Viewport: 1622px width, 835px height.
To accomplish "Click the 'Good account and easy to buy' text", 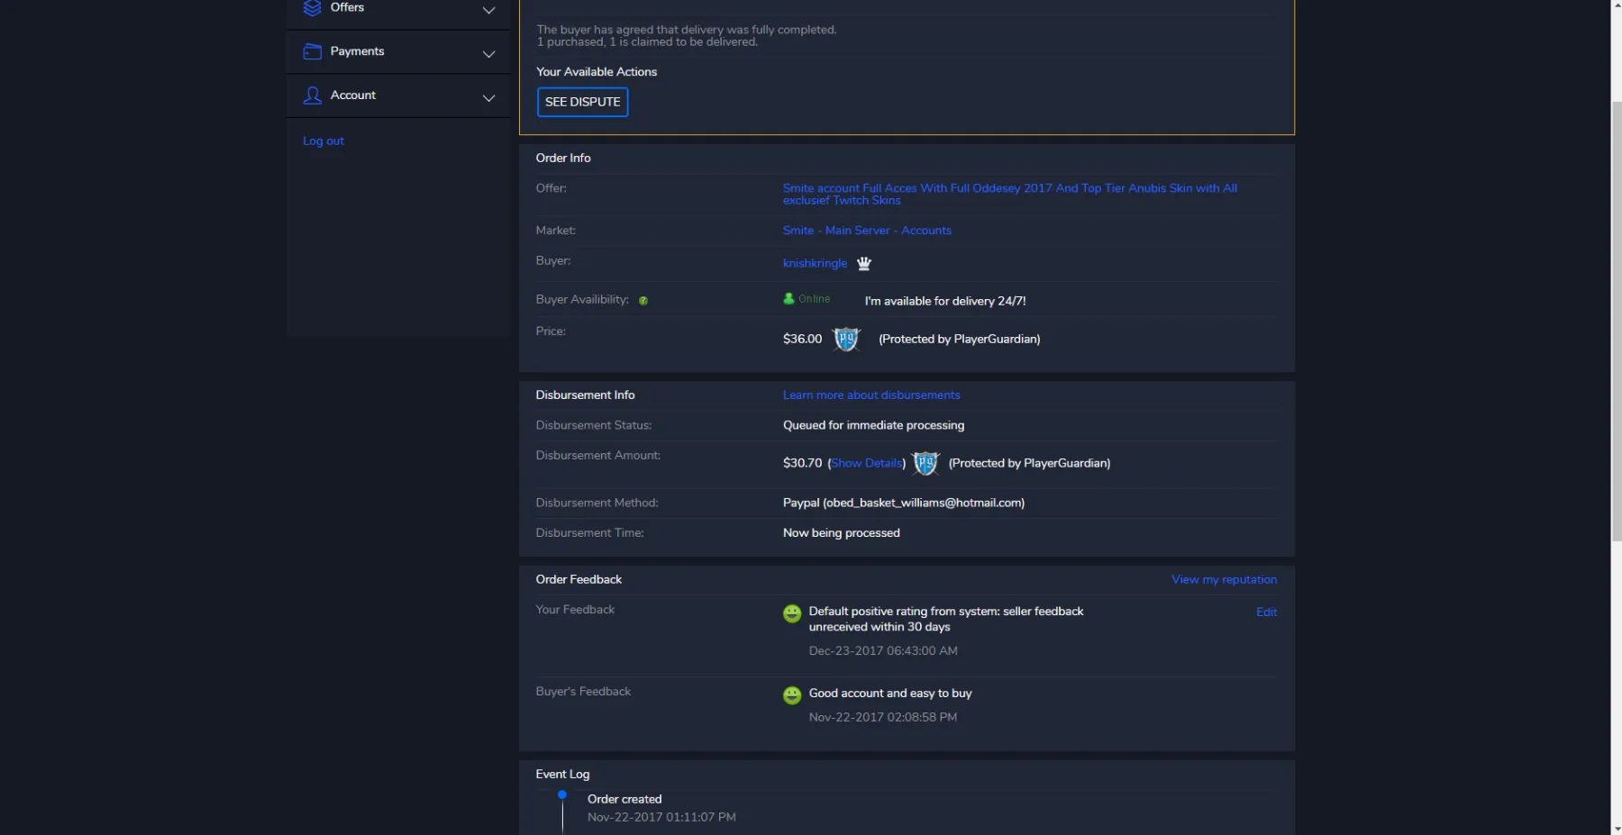I will (890, 694).
